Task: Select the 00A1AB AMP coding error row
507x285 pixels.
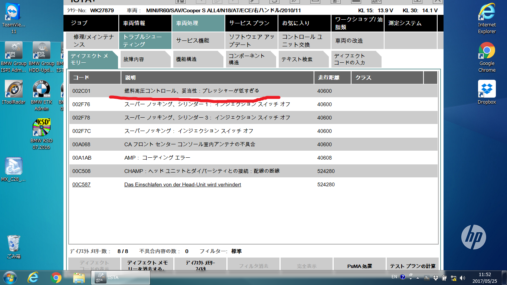Action: pos(253,158)
